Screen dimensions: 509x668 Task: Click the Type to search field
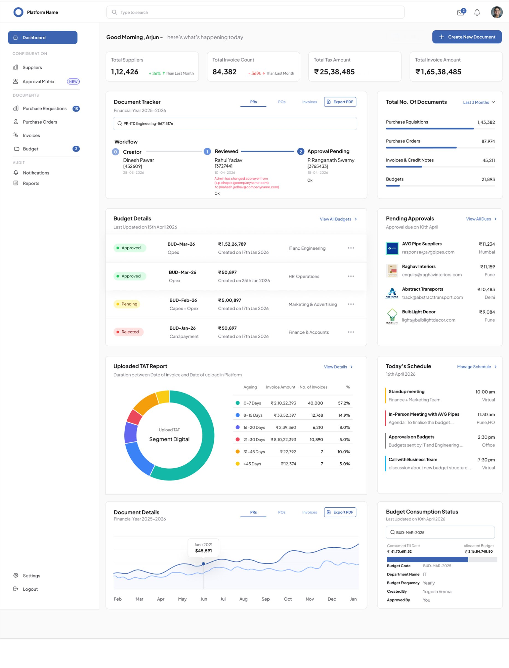255,12
